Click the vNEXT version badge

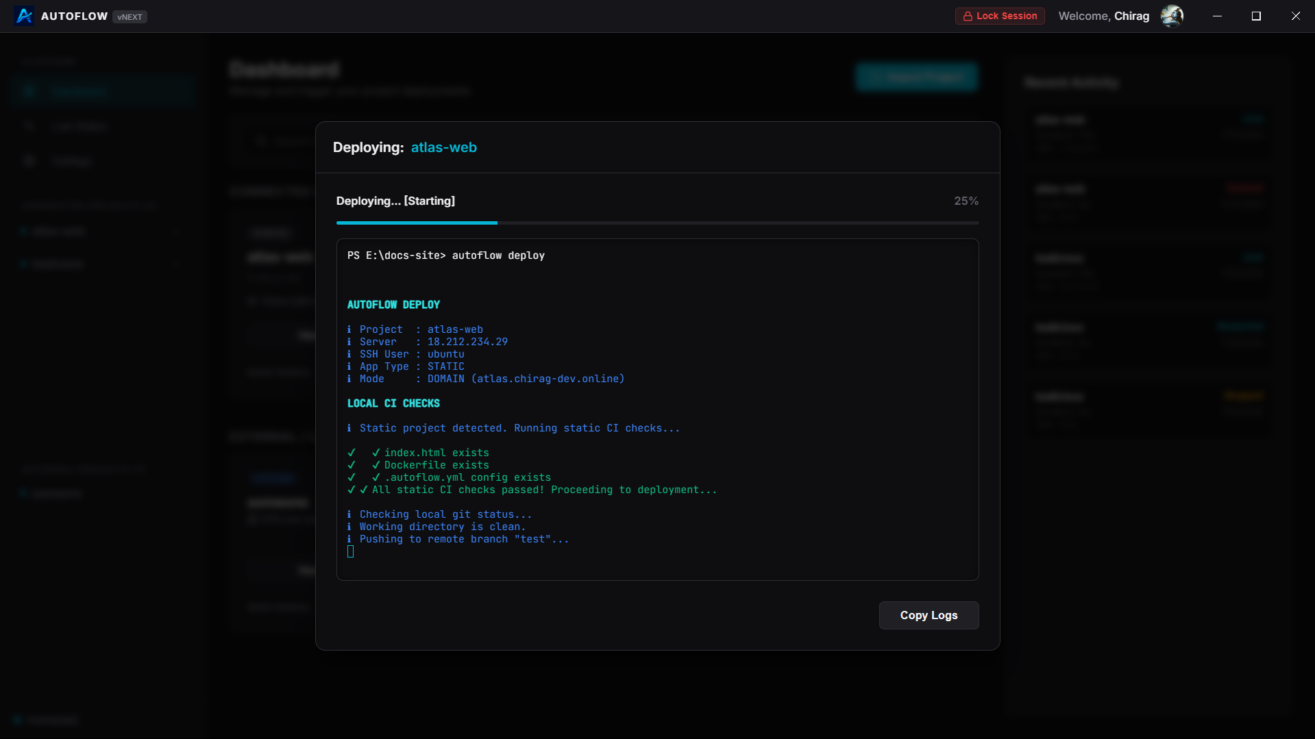pyautogui.click(x=130, y=16)
